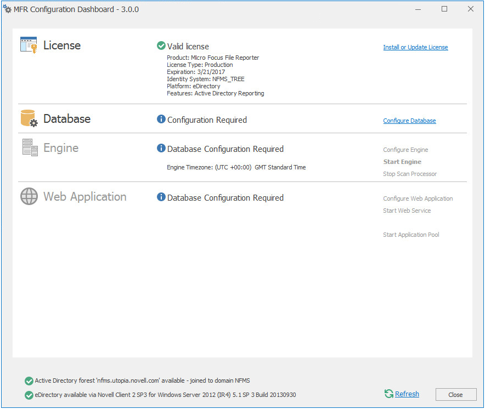Click the blue info icon beside Configuration Required
Viewport: 485px width, 409px height.
(161, 120)
